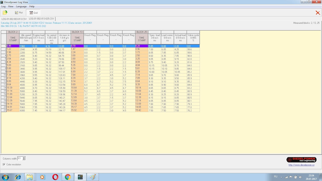The width and height of the screenshot is (322, 181).
Task: Click the Columns width input field
Action: tap(20, 159)
